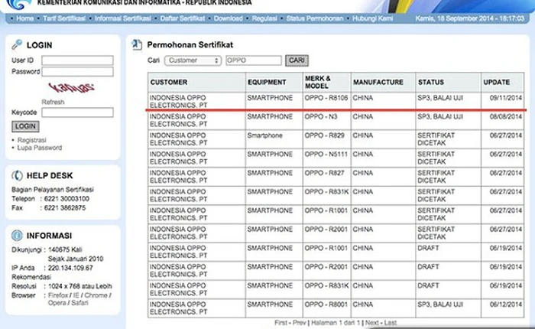Click the phone icon next to HELP DESK
Screen dimensions: 535x329
pyautogui.click(x=18, y=175)
